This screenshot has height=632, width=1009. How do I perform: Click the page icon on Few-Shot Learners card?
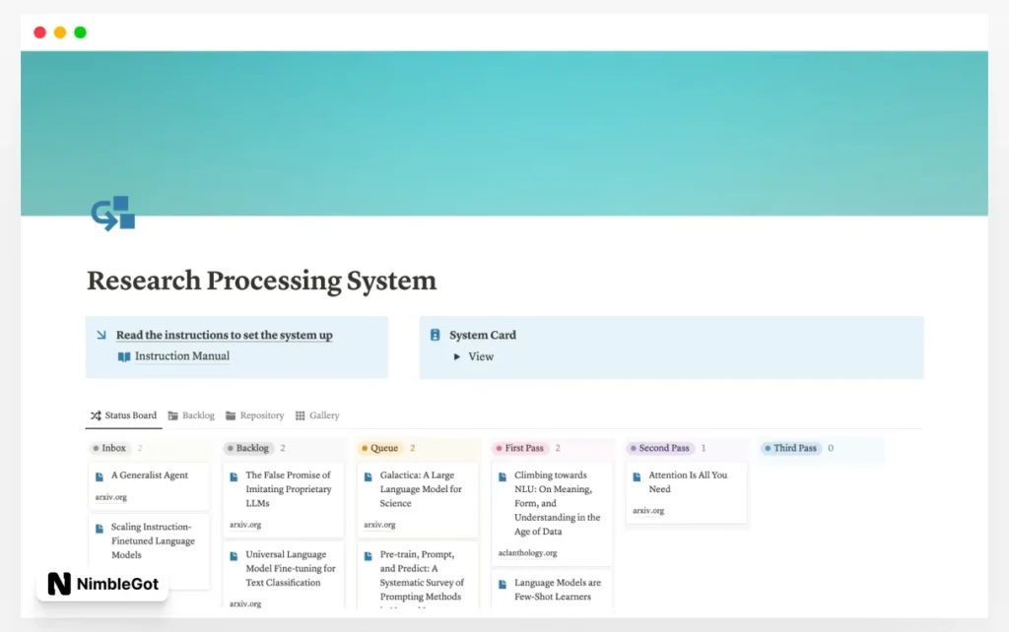click(x=503, y=585)
